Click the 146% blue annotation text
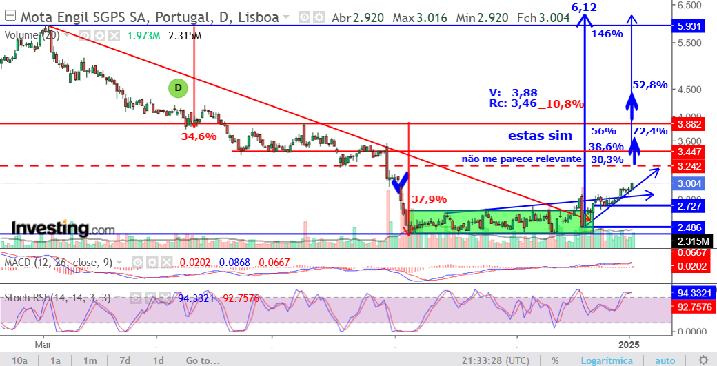 coord(607,34)
